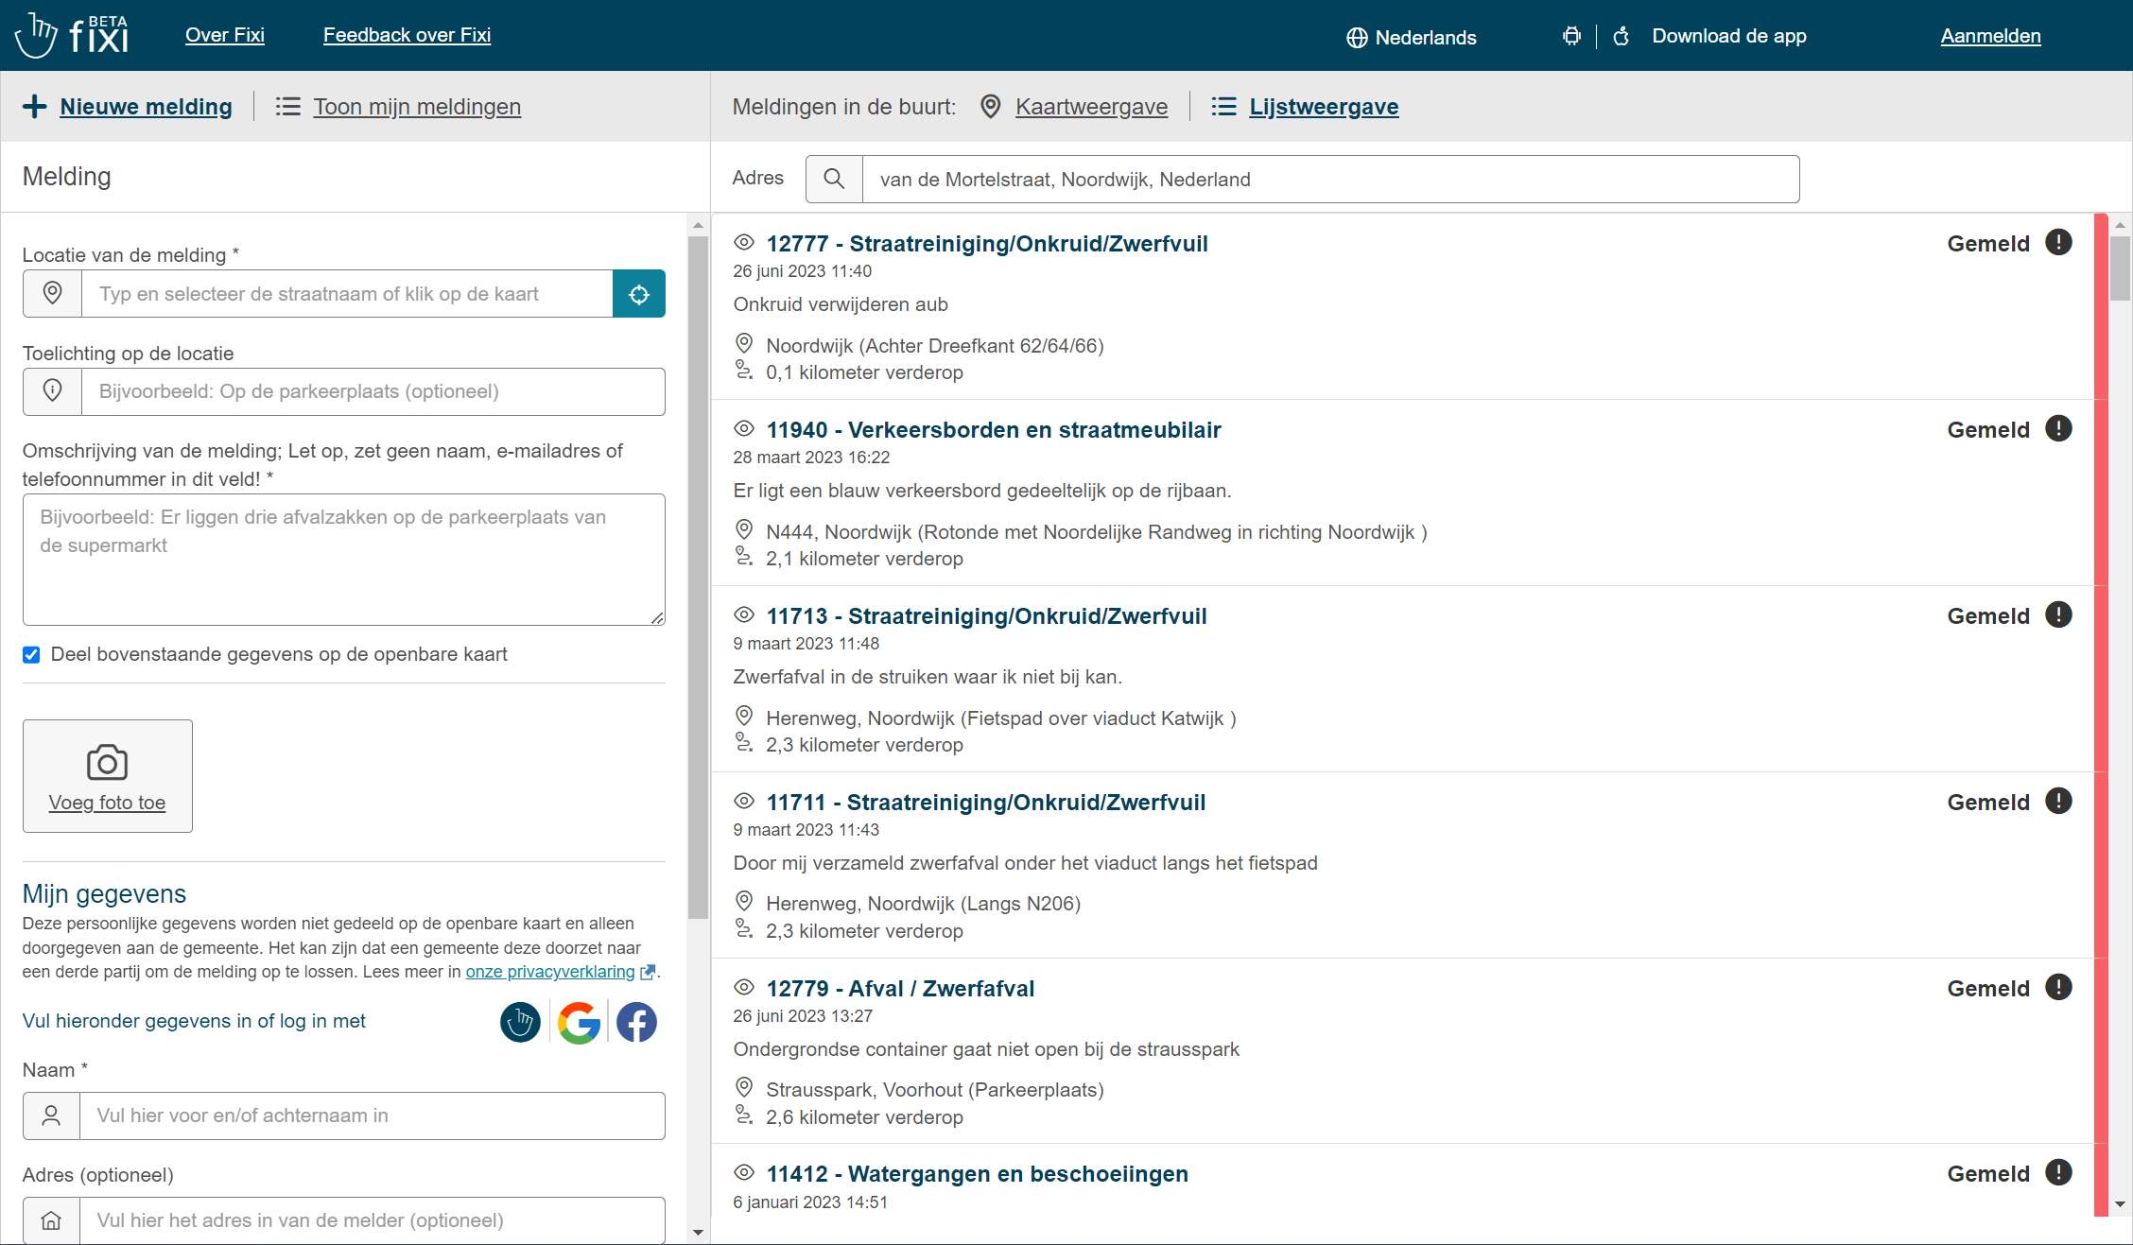This screenshot has height=1245, width=2133.
Task: Click the Fixi logo in header
Action: pyautogui.click(x=72, y=35)
